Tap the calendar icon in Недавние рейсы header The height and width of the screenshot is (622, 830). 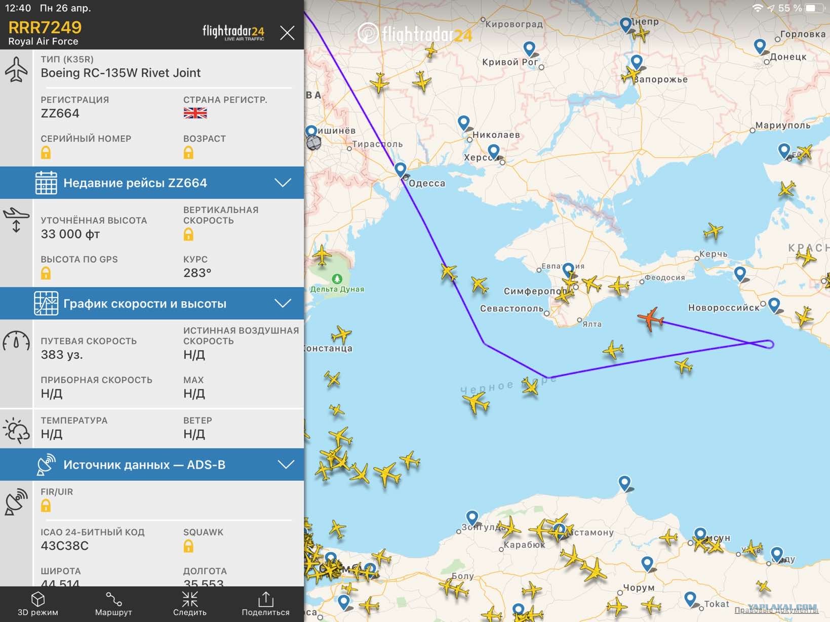[46, 183]
